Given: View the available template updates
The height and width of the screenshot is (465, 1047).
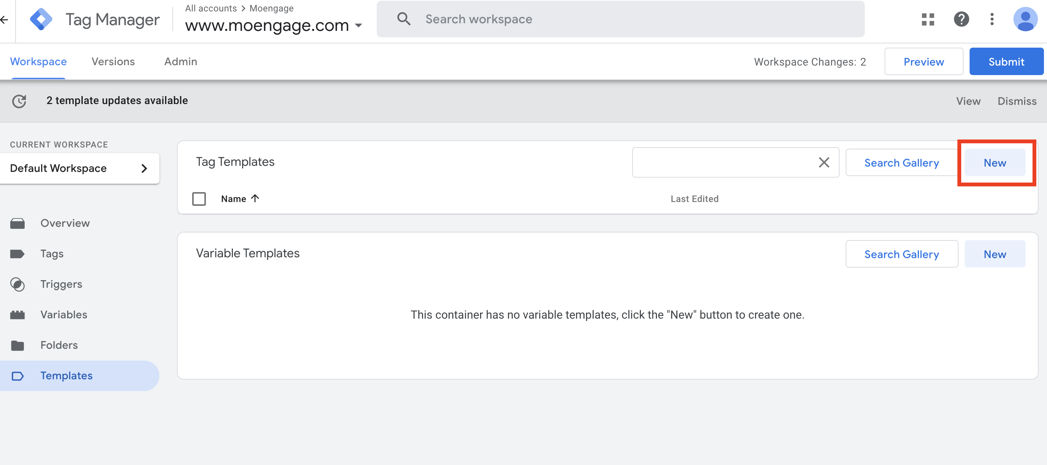Looking at the screenshot, I should coord(968,101).
